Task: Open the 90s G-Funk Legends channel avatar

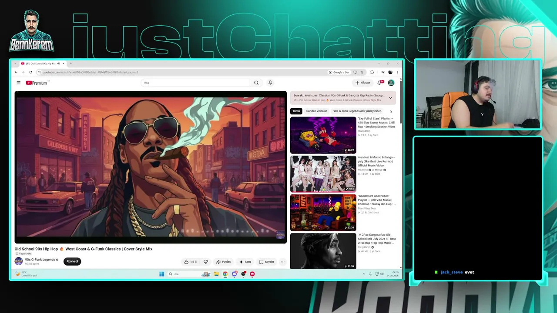Action: pyautogui.click(x=19, y=261)
